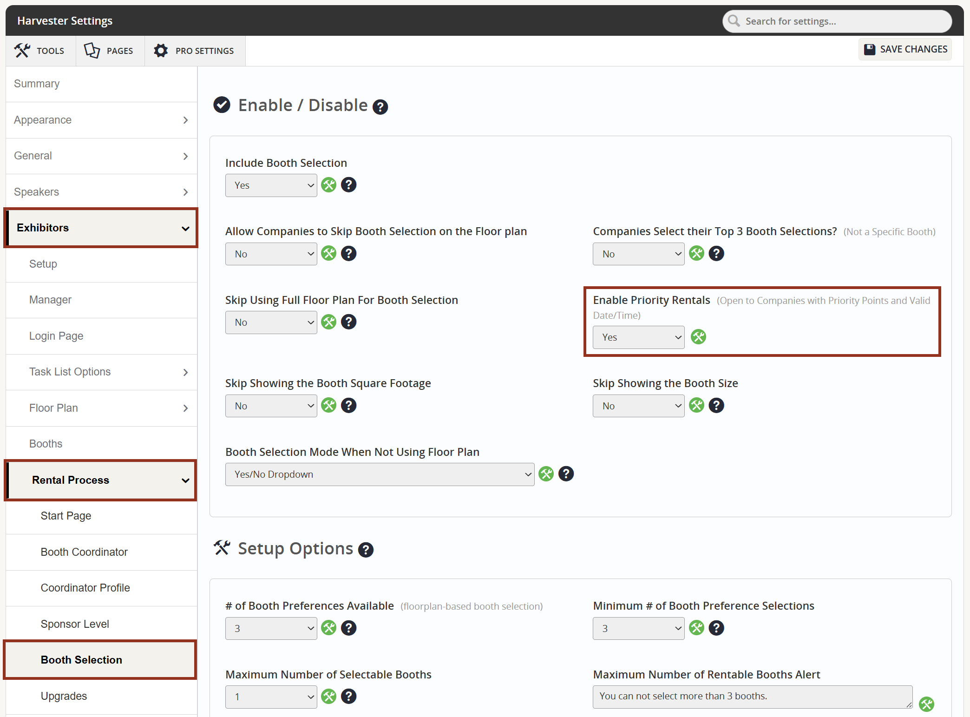Click green tools icon for Booth Selection Mode
970x717 pixels.
point(546,474)
